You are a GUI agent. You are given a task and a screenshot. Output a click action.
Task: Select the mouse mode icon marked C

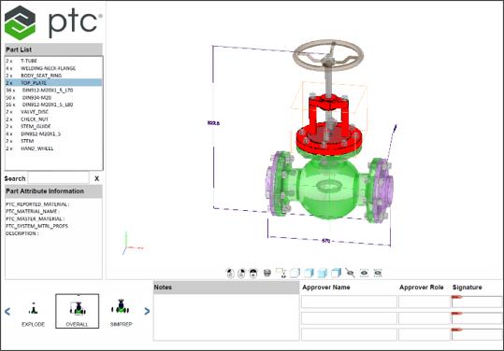230,273
